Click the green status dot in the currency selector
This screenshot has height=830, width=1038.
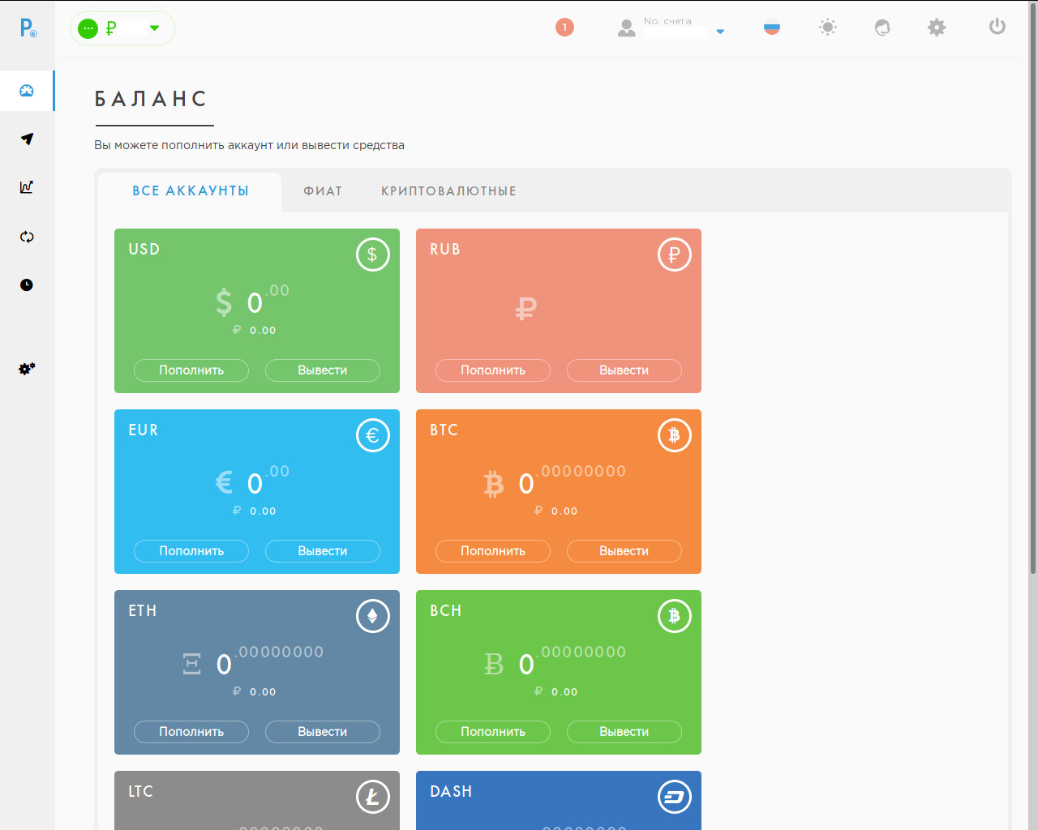[88, 28]
